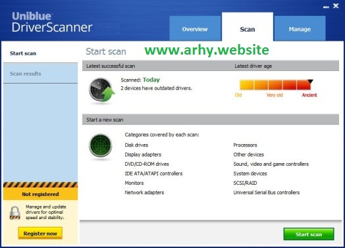This screenshot has width=345, height=248.
Task: Click the driver age gauge marker
Action: click(x=310, y=82)
